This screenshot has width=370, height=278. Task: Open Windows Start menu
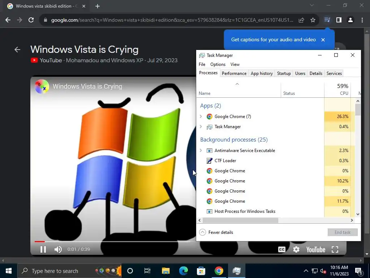point(9,271)
